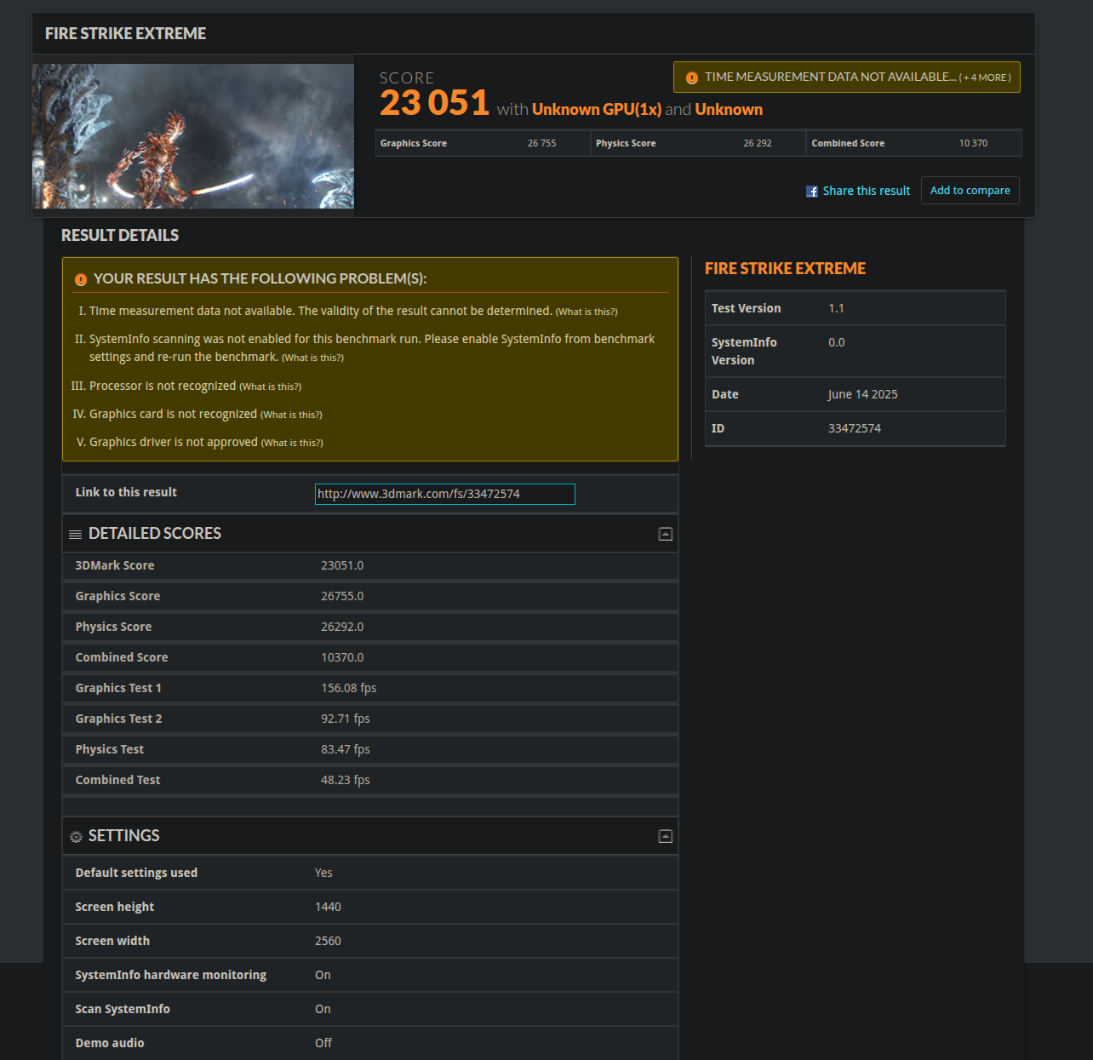Click What is this? for time measurement problem

pos(587,312)
